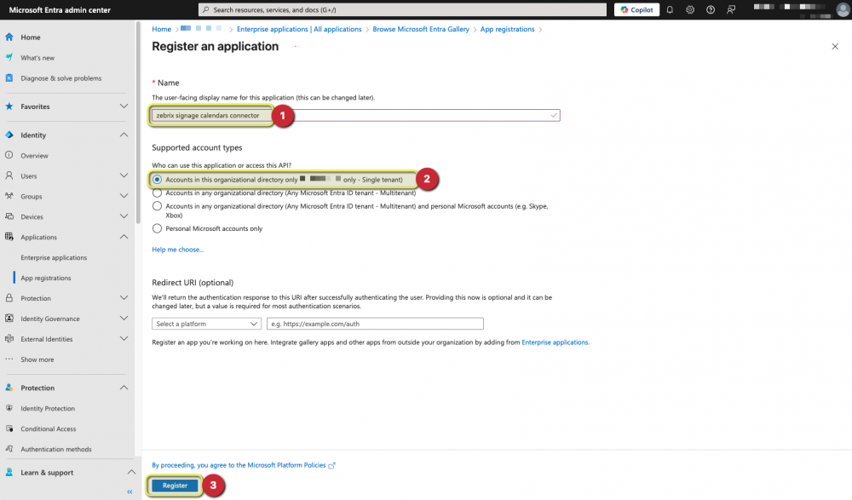The height and width of the screenshot is (500, 852).
Task: Collapse the Applications chevron
Action: pyautogui.click(x=124, y=237)
